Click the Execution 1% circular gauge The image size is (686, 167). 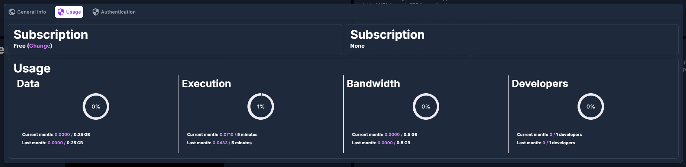(261, 106)
